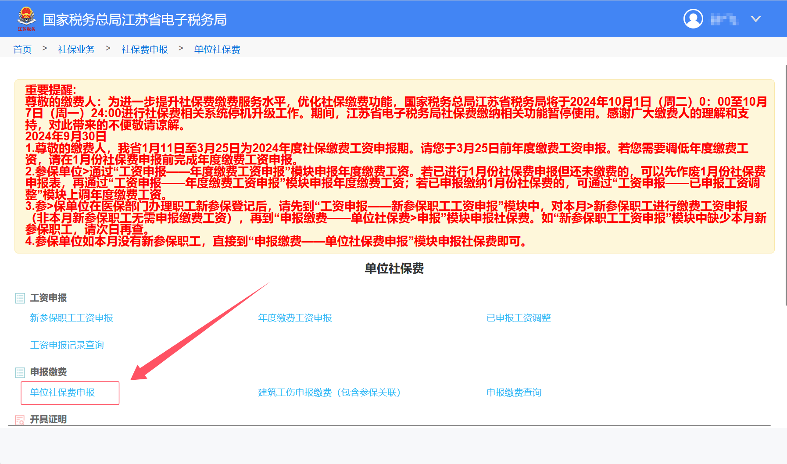The height and width of the screenshot is (464, 787).
Task: Open 工资申报记录查询
Action: 67,345
